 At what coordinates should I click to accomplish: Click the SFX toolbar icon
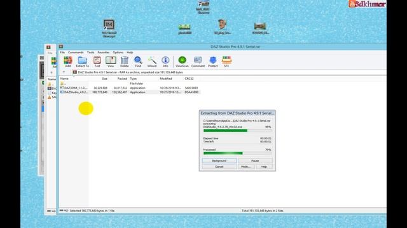coord(226,62)
